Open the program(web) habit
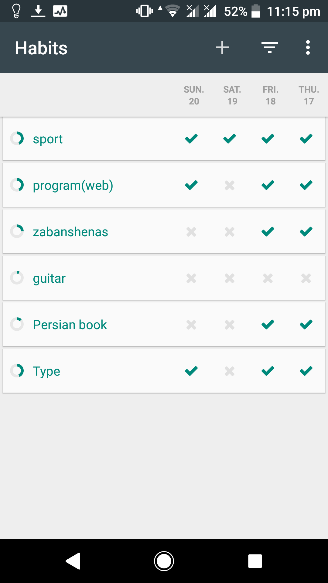This screenshot has width=328, height=583. coord(73,185)
